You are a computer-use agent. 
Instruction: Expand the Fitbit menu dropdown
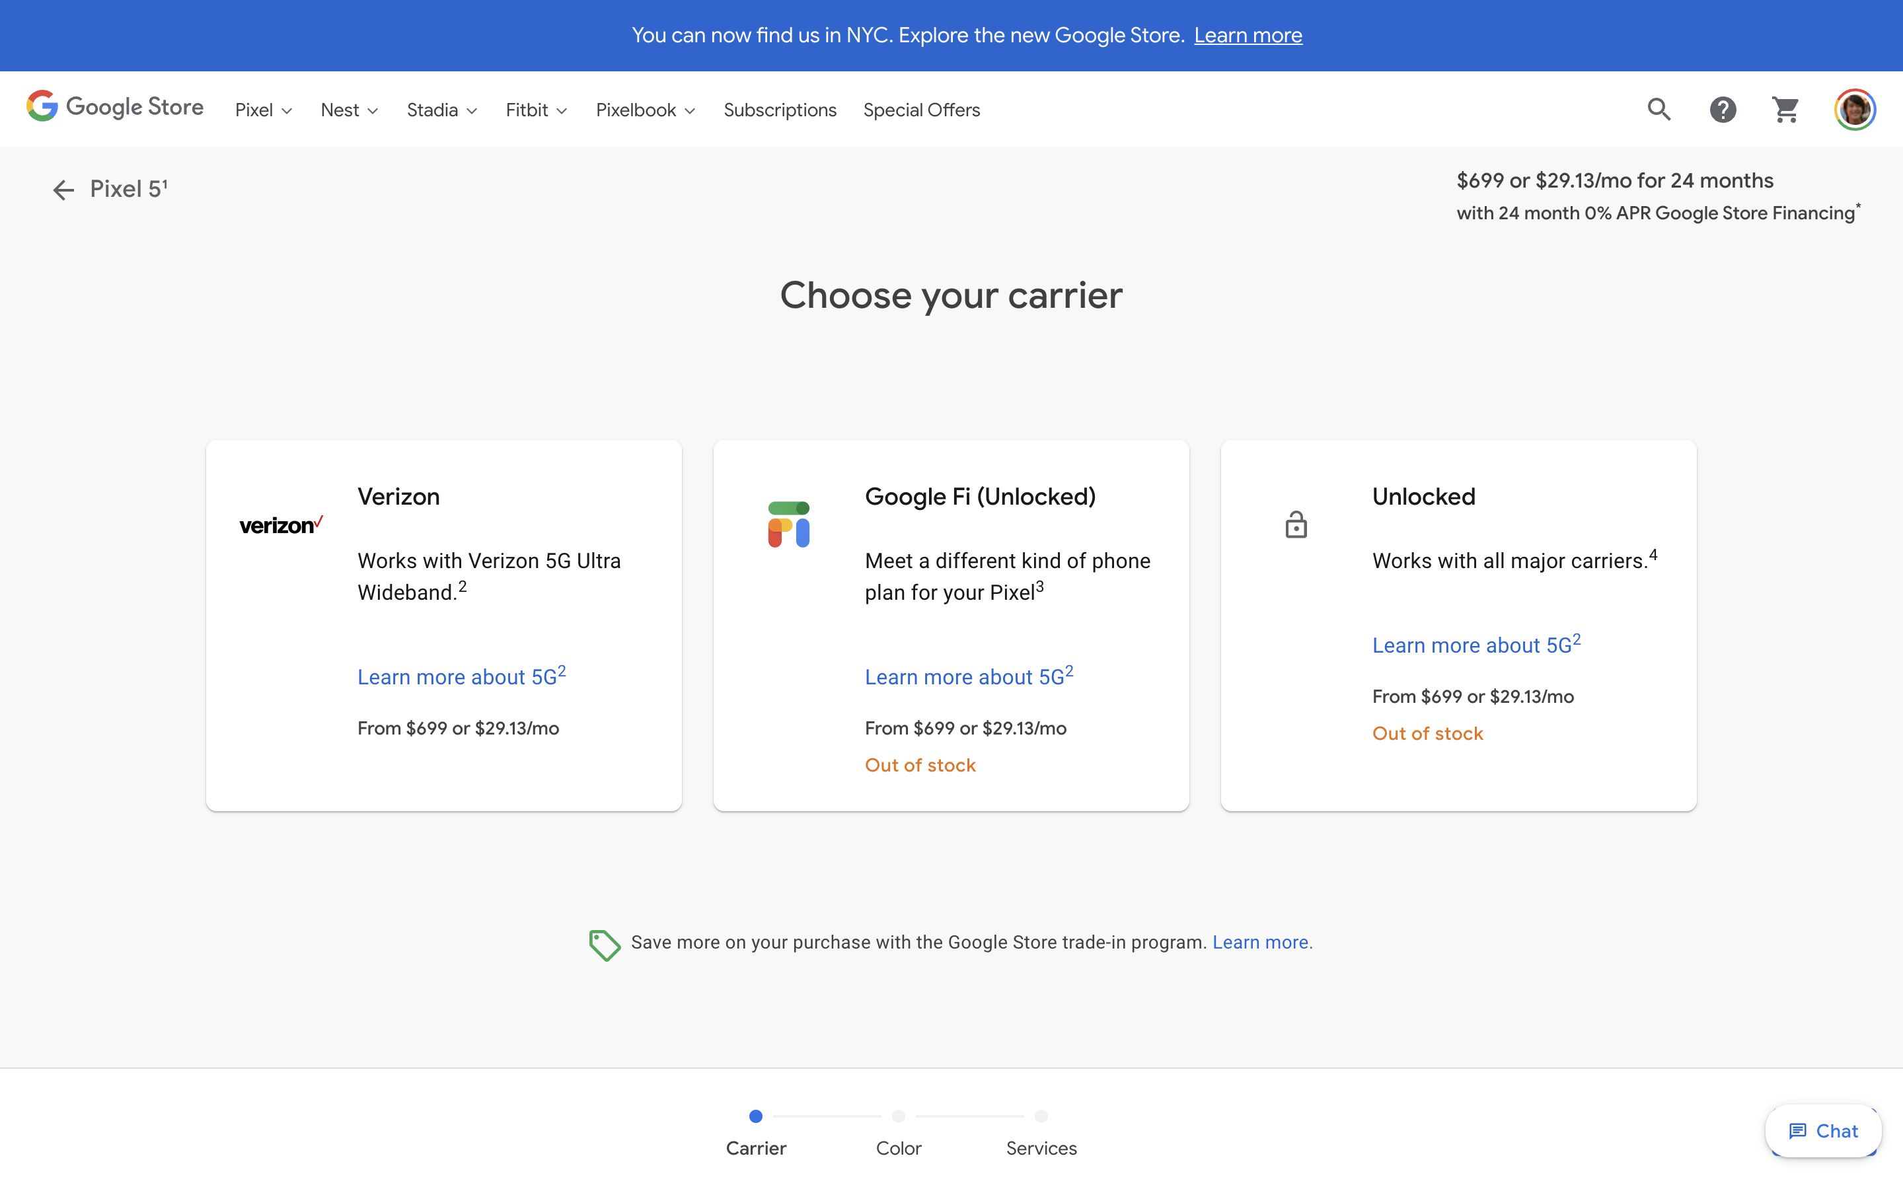tap(535, 110)
